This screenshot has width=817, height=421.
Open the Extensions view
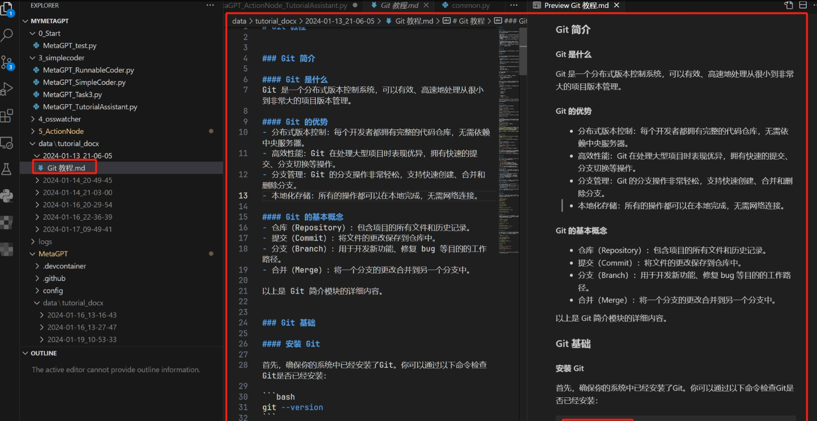point(6,116)
